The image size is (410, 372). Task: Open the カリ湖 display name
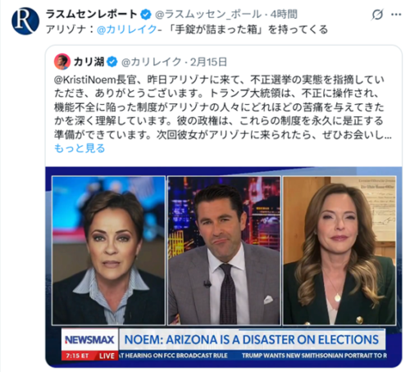coord(89,62)
